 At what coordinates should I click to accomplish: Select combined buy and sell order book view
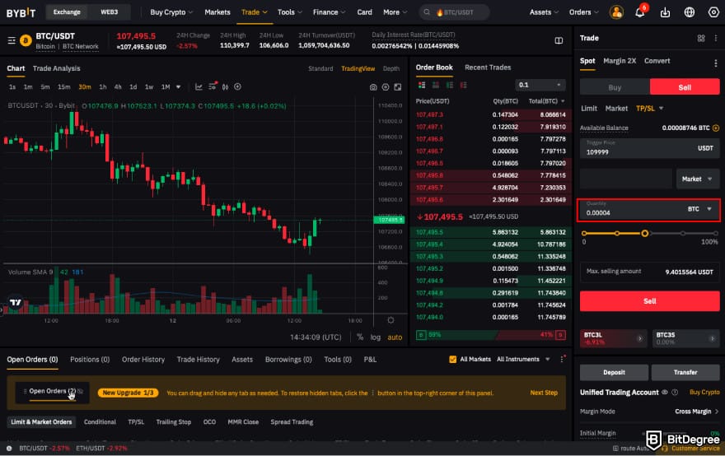click(x=422, y=85)
